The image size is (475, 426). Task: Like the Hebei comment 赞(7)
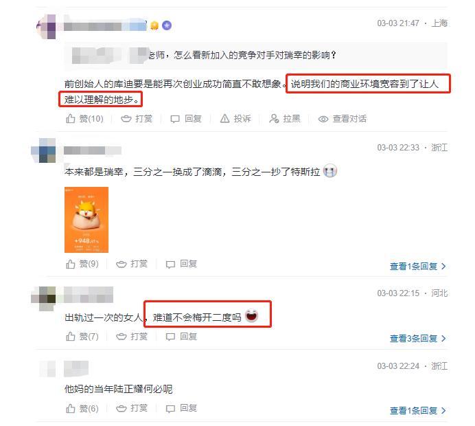(82, 336)
